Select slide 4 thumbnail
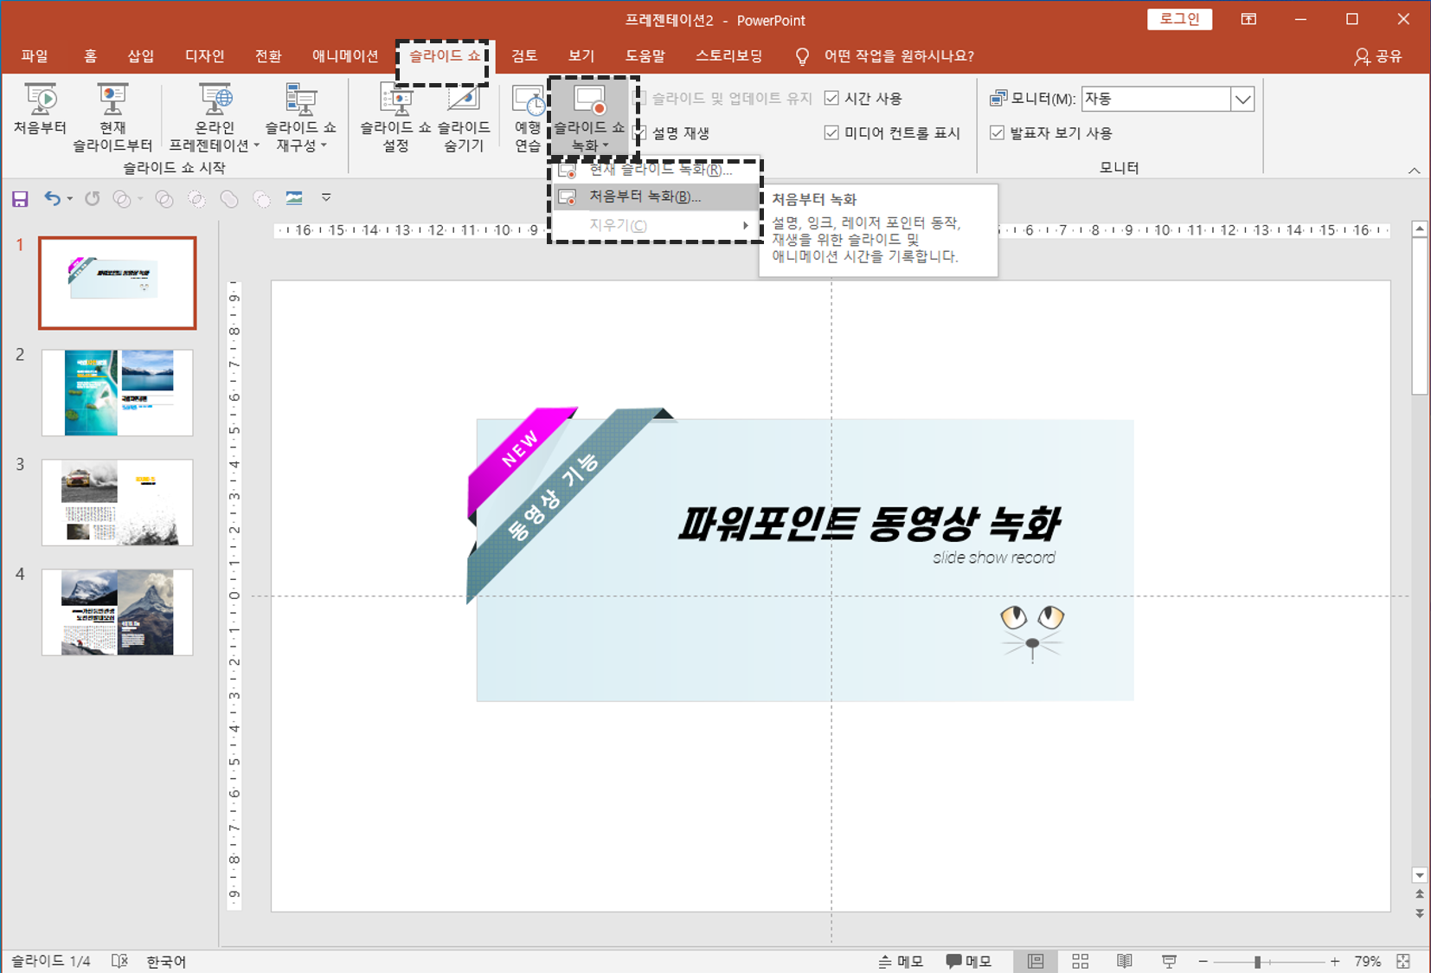1431x973 pixels. coord(118,612)
